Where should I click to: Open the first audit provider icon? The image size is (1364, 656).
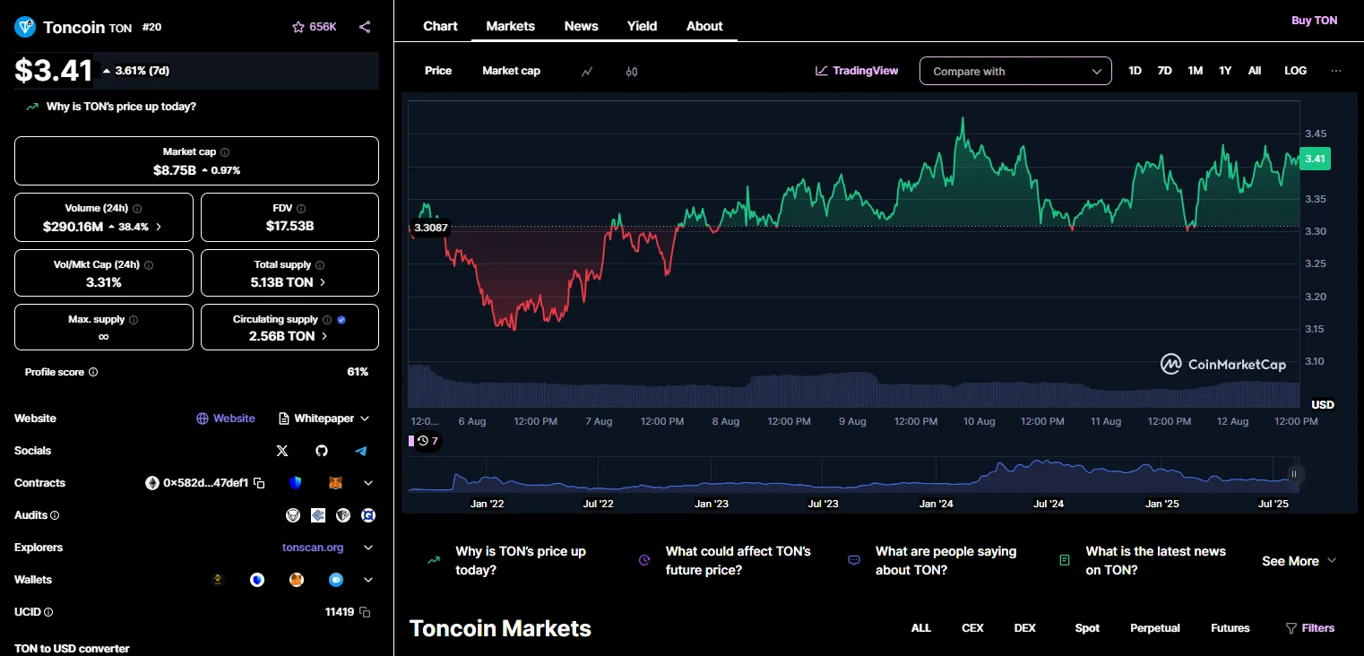292,515
